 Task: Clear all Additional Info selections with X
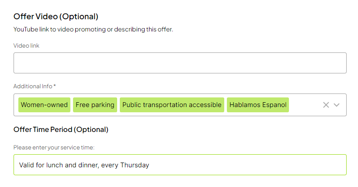[x=326, y=105]
